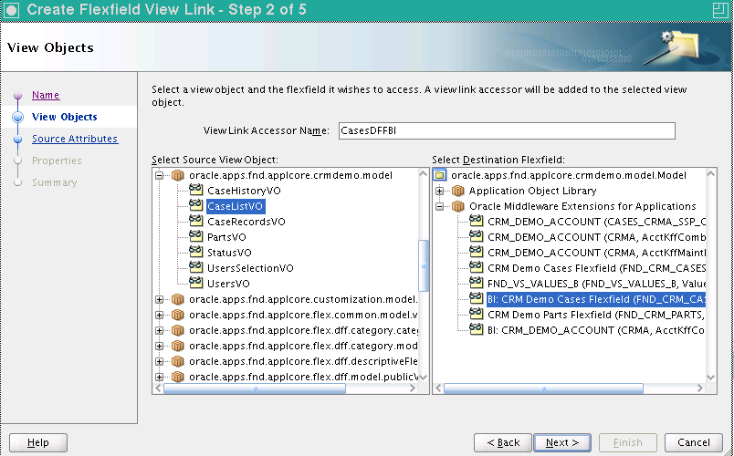734x456 pixels.
Task: Select CRM Demo Parts Flexfield row
Action: click(596, 315)
